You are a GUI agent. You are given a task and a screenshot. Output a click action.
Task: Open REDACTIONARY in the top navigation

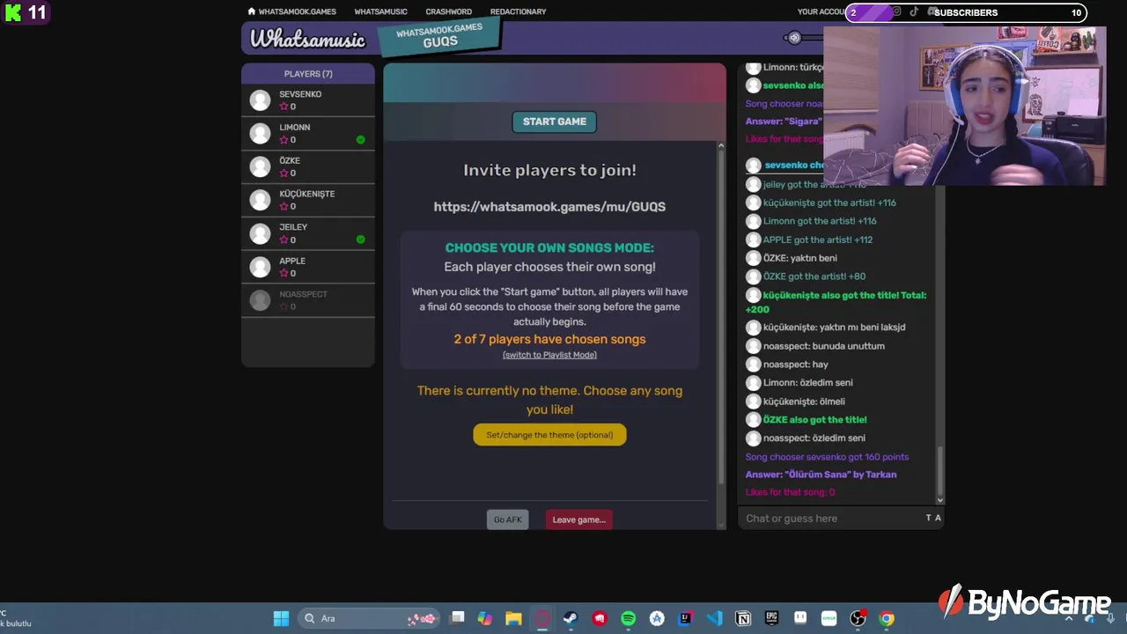point(518,11)
